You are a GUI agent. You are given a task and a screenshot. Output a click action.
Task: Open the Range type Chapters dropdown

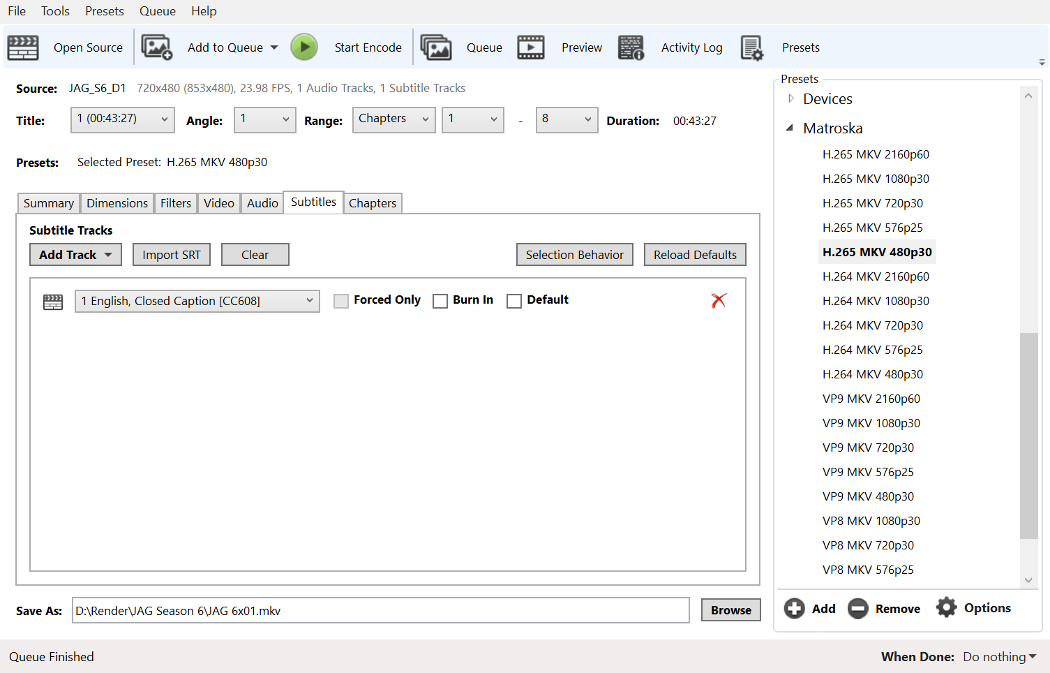(x=394, y=119)
